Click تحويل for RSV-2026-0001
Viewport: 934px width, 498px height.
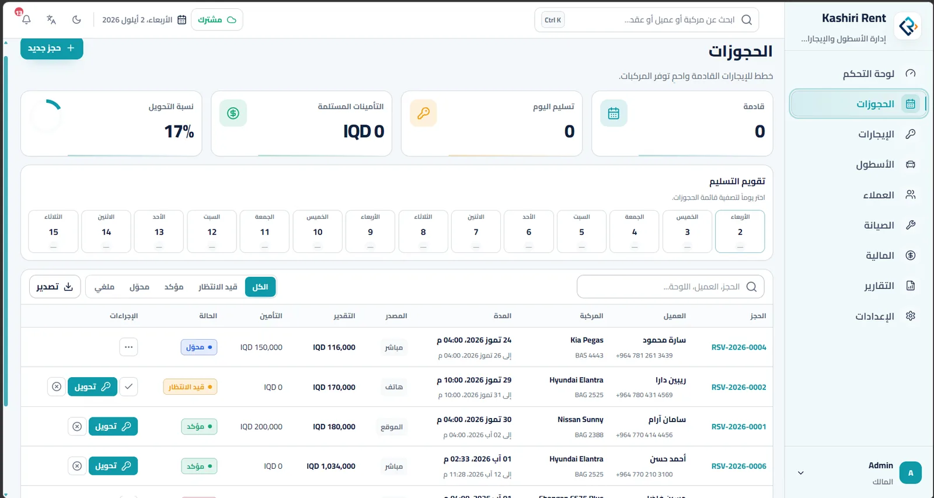(113, 426)
